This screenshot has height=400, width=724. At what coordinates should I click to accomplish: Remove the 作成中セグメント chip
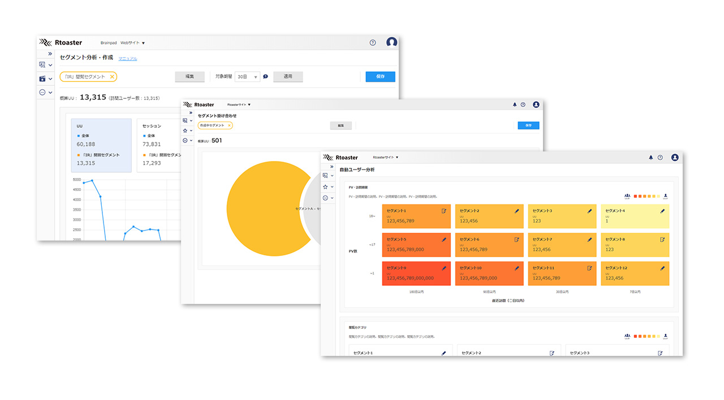pos(229,125)
